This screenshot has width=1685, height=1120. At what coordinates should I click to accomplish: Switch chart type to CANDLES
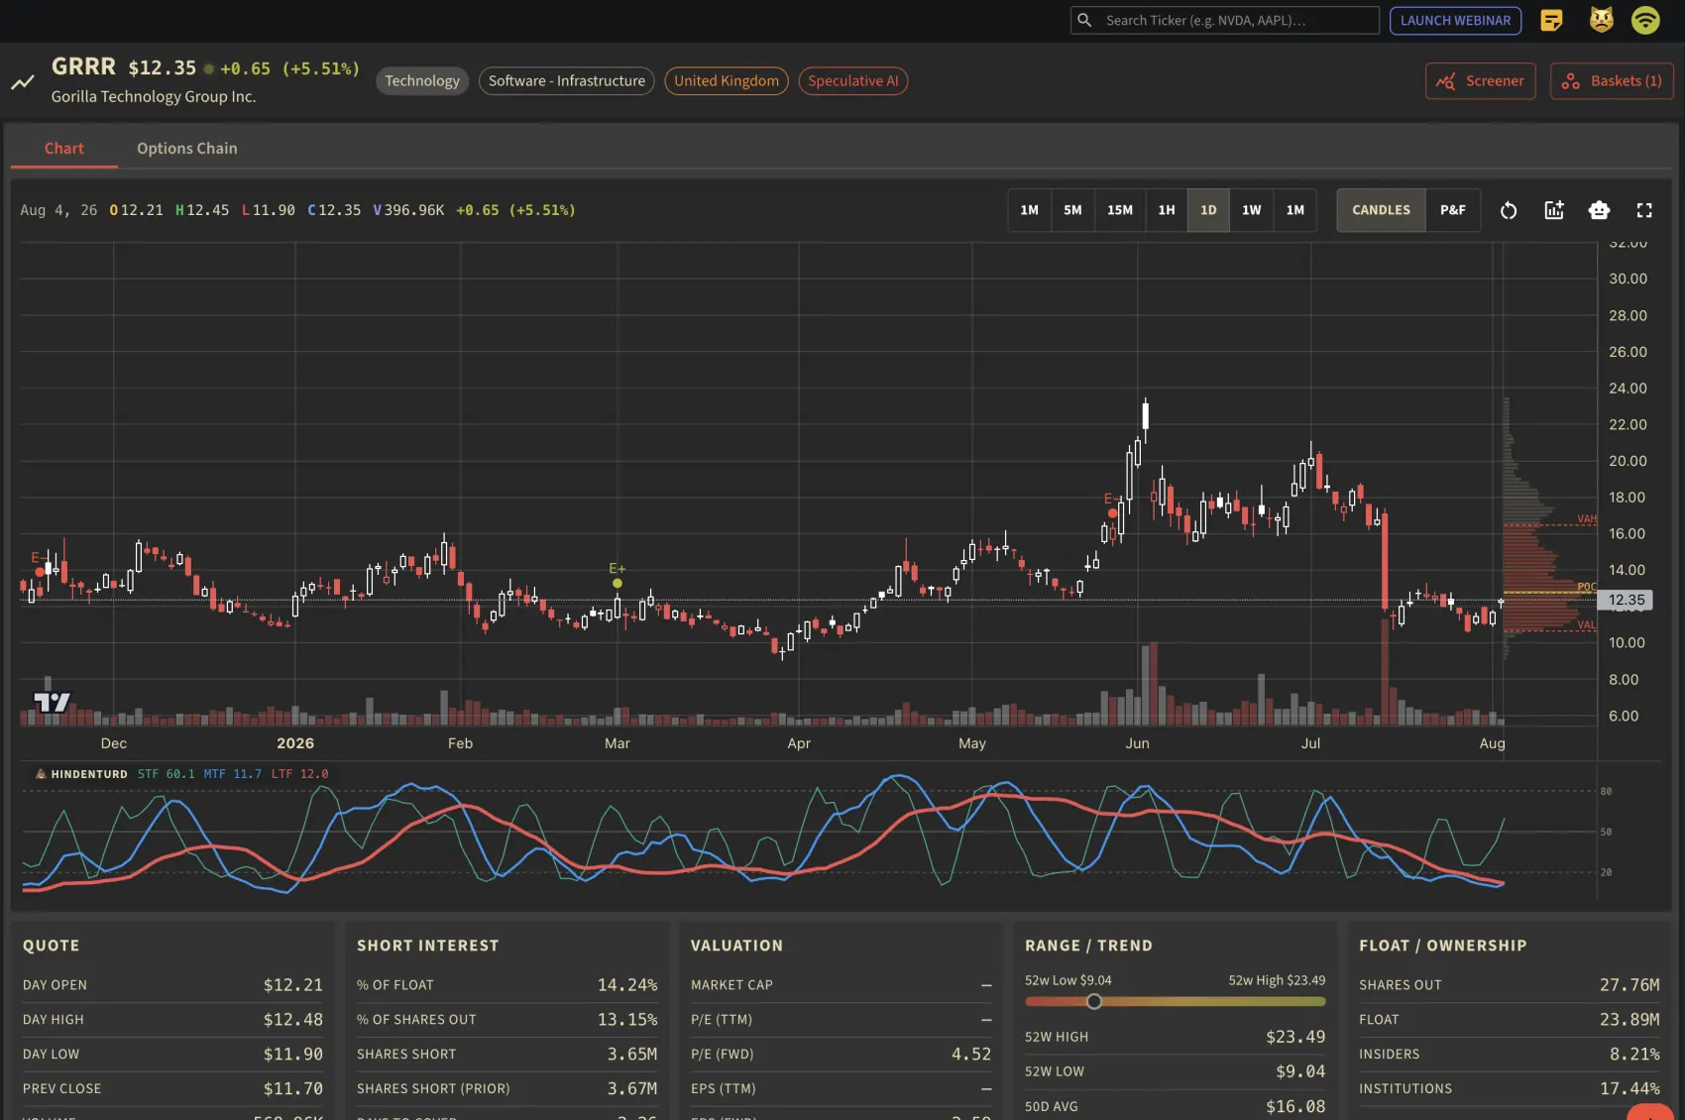1381,210
